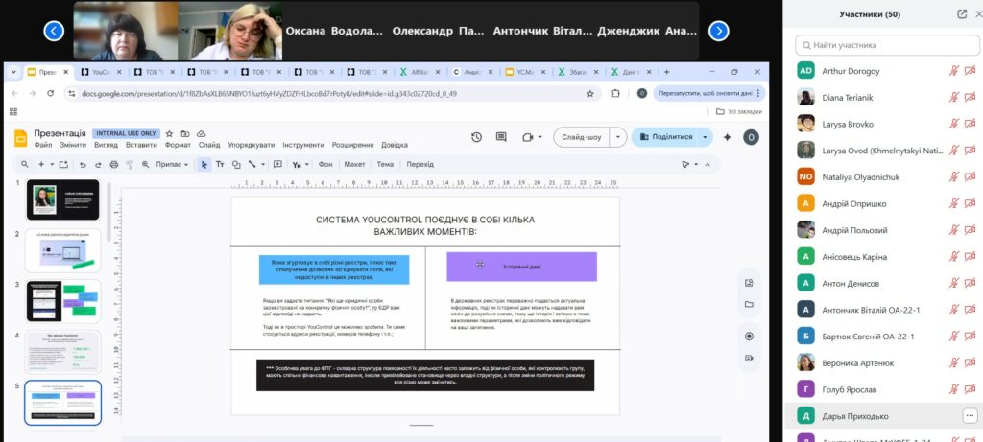This screenshot has width=983, height=442.
Task: Select the line drawing tool
Action: (252, 164)
